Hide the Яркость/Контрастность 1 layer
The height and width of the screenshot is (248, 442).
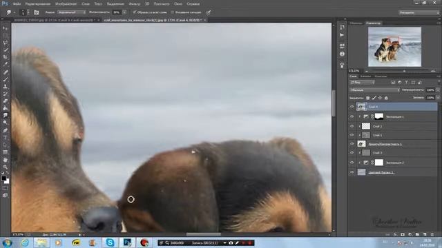[352, 144]
